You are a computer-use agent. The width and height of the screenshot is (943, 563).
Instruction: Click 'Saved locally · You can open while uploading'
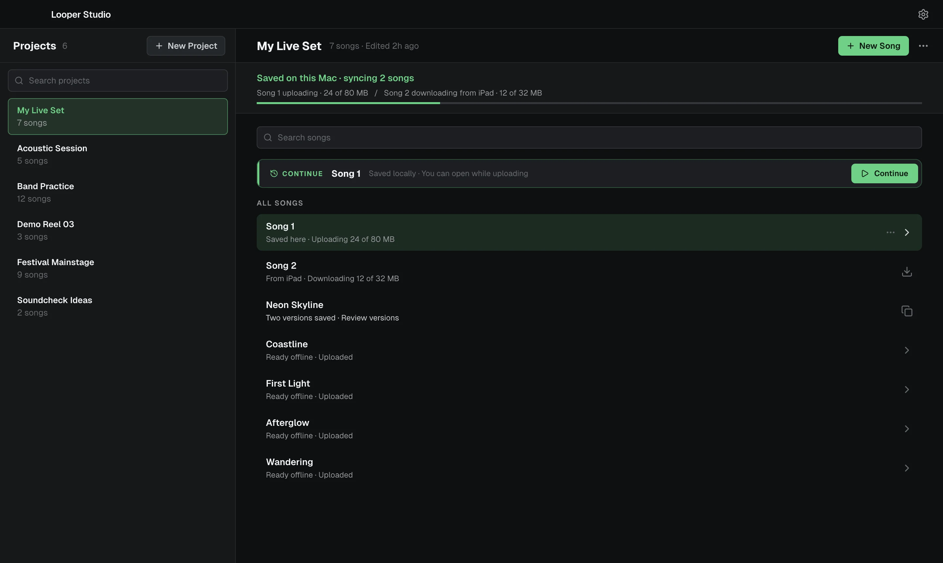coord(448,173)
